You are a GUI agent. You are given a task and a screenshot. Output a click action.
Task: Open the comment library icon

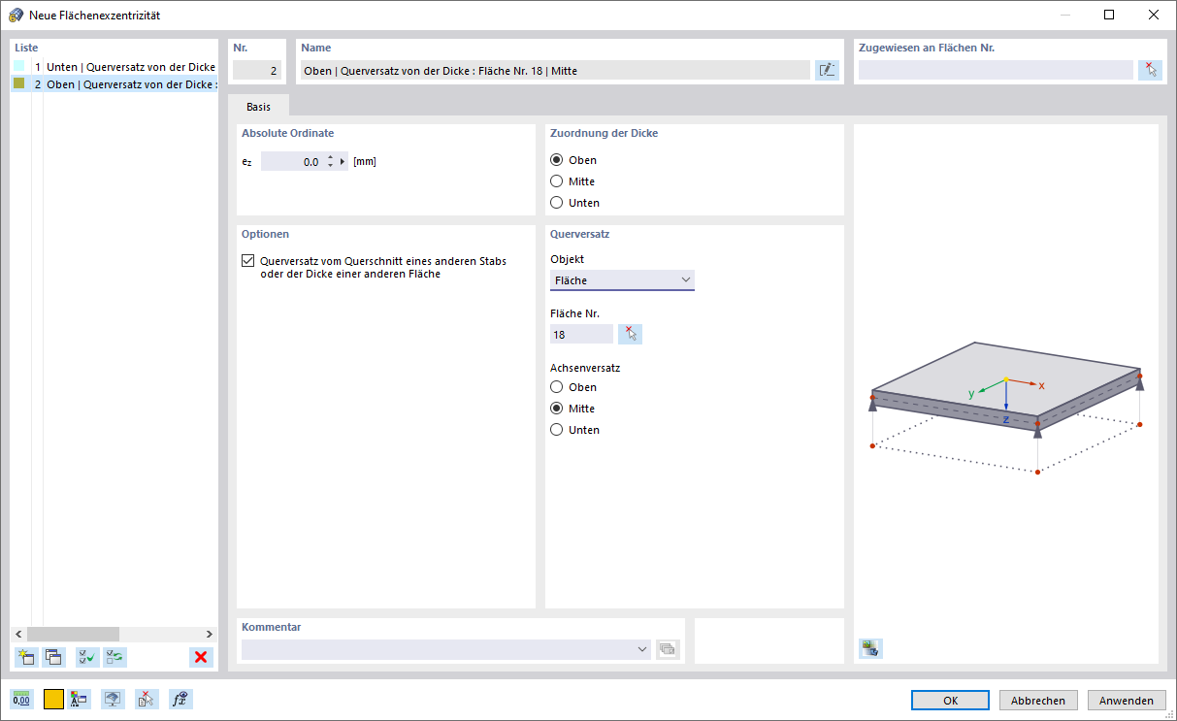668,649
